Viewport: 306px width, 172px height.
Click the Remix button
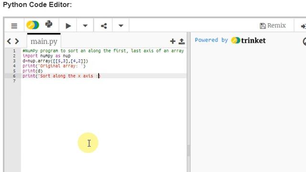click(273, 25)
